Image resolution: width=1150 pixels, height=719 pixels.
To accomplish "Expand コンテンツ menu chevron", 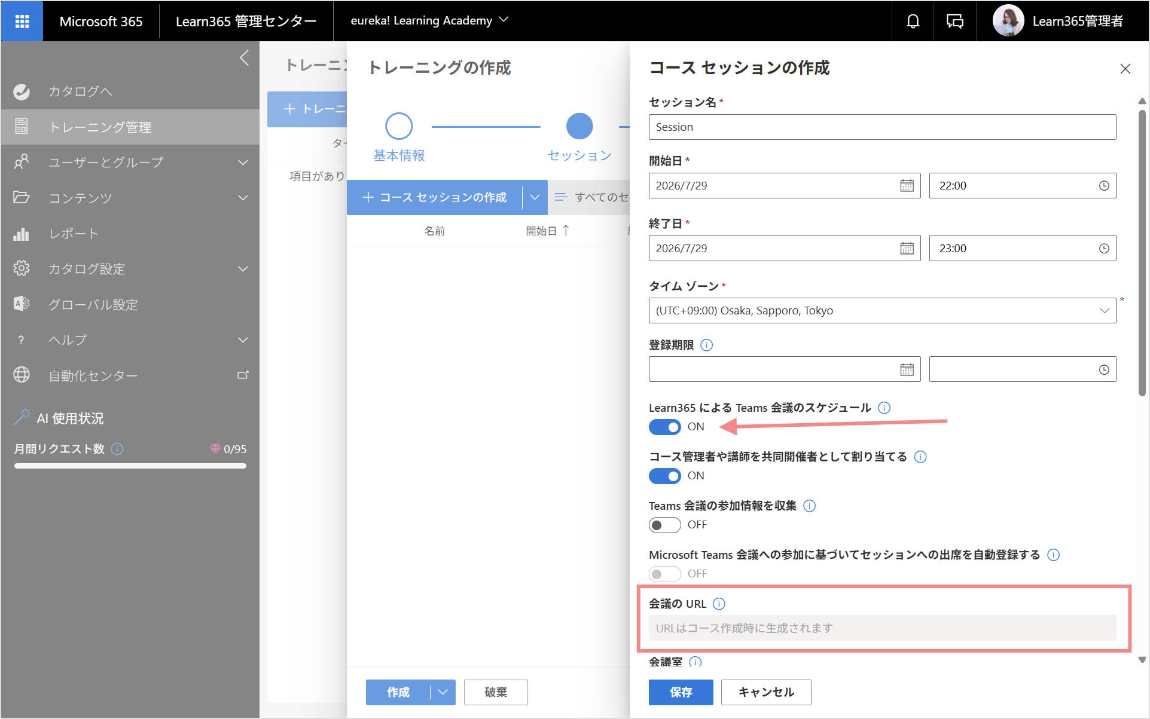I will tap(243, 198).
